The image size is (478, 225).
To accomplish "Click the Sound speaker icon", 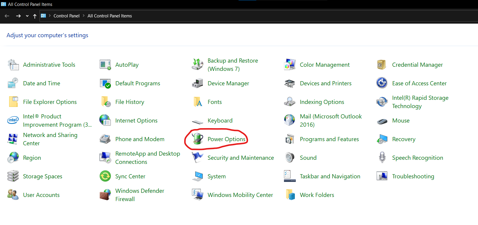I will coord(290,158).
